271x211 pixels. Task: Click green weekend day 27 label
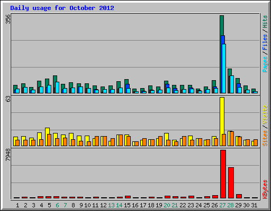coord(222,205)
